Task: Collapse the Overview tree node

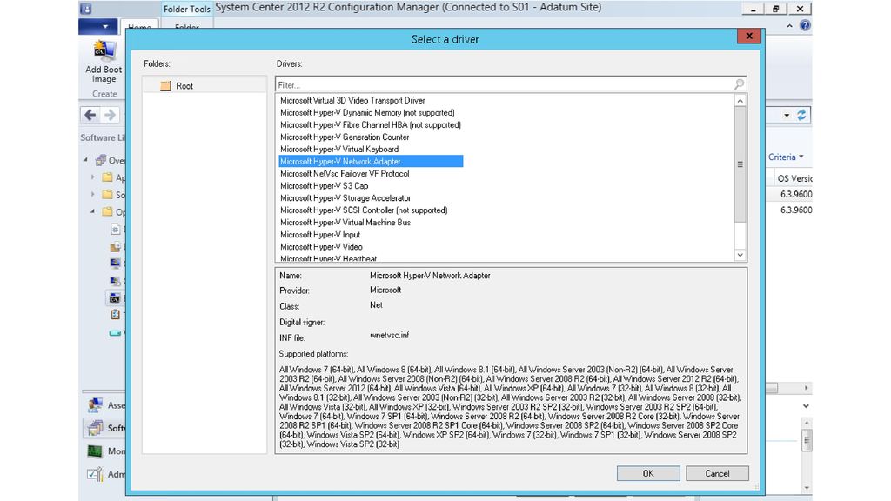Action: tap(86, 160)
